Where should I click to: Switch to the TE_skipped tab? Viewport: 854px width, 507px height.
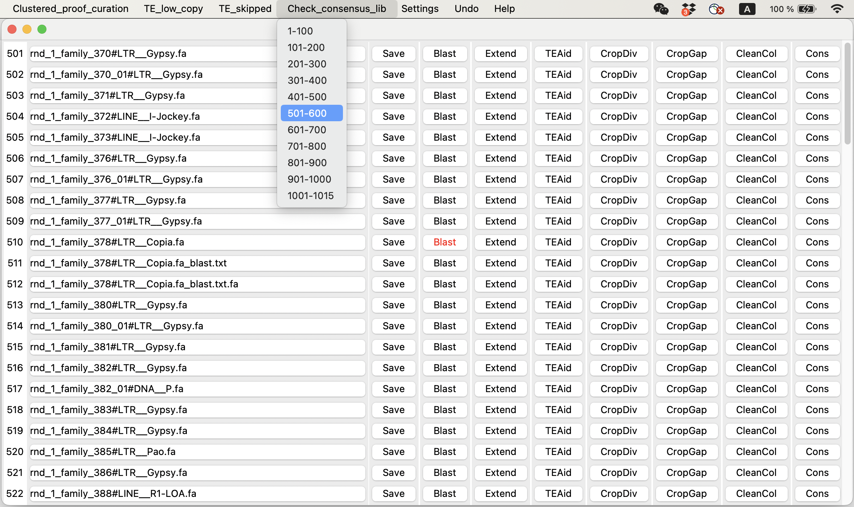(244, 9)
